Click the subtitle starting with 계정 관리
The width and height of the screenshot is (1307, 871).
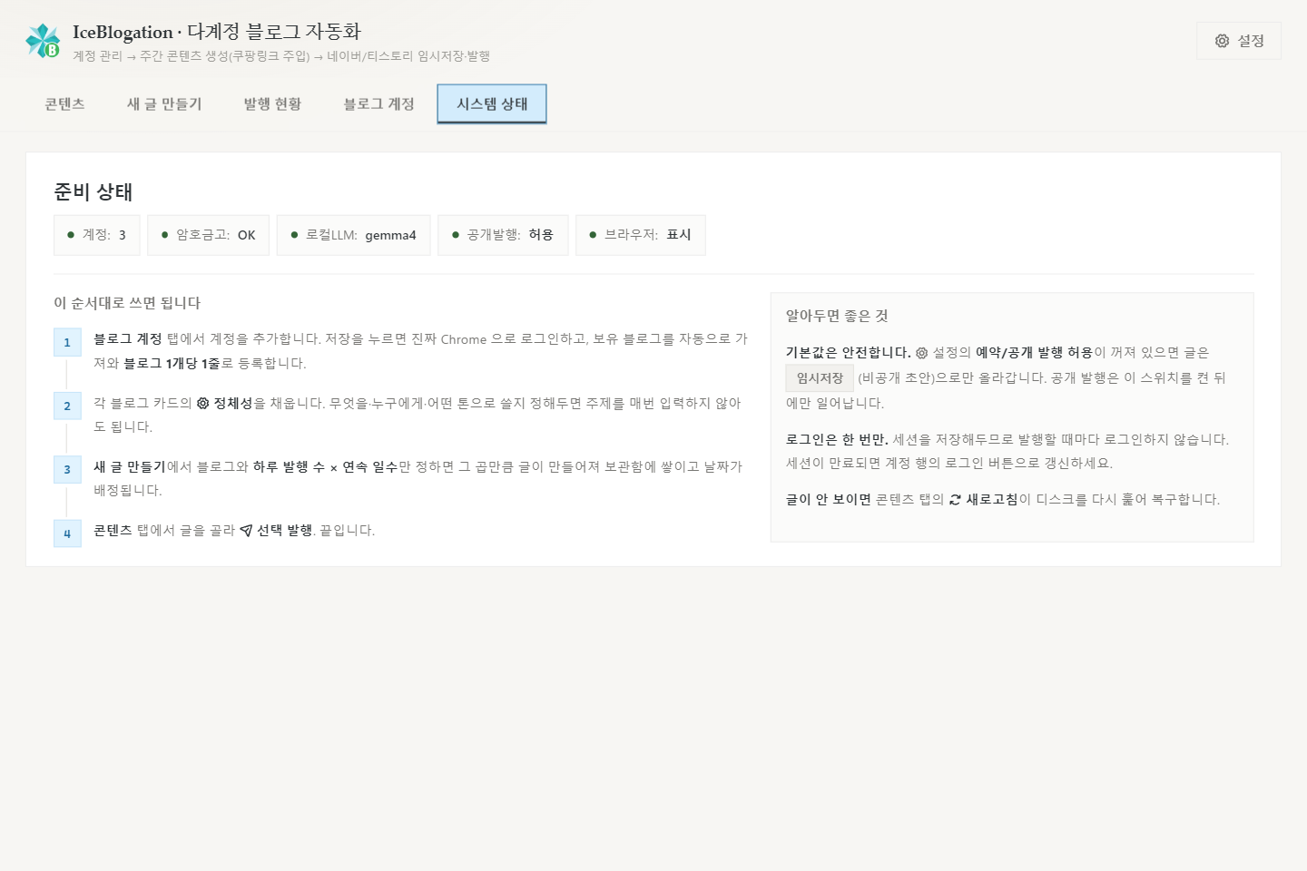click(x=281, y=56)
